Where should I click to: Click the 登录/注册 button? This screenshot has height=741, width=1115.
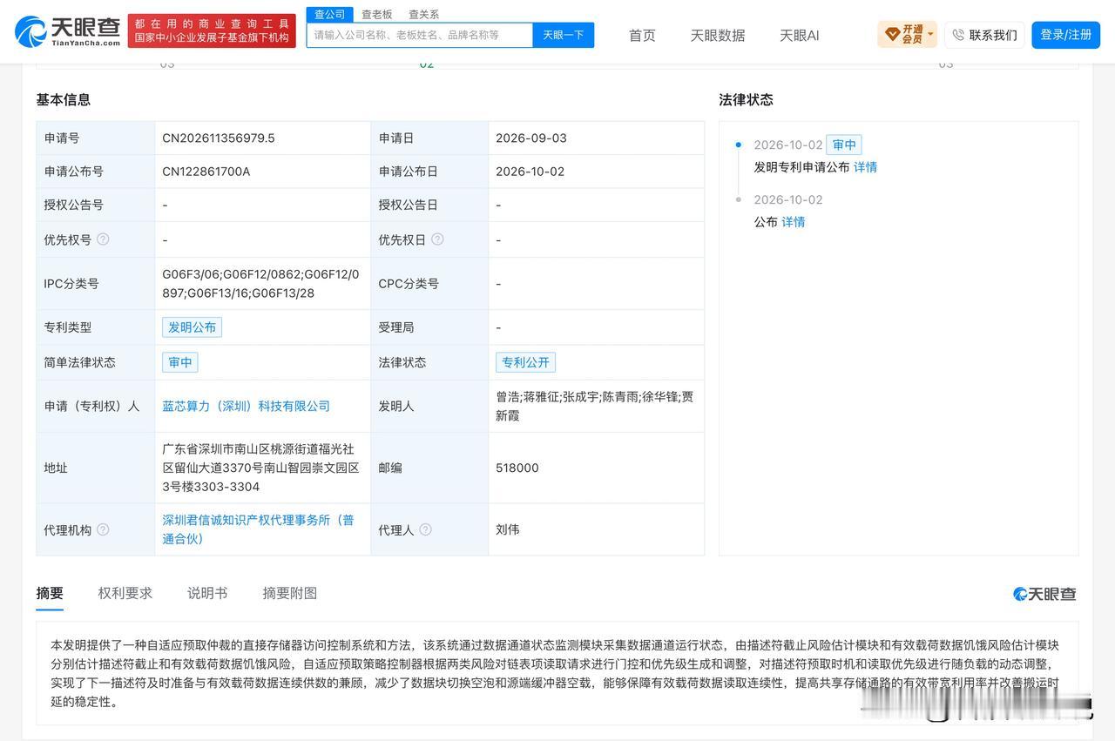click(x=1066, y=35)
